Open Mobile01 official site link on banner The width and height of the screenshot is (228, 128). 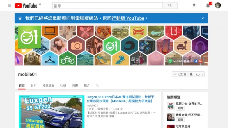(x=179, y=61)
